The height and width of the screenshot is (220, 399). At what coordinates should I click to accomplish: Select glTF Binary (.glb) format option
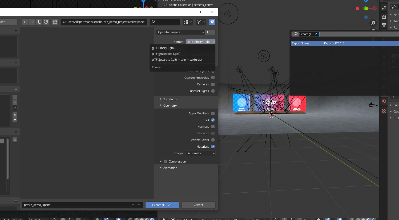(182, 48)
